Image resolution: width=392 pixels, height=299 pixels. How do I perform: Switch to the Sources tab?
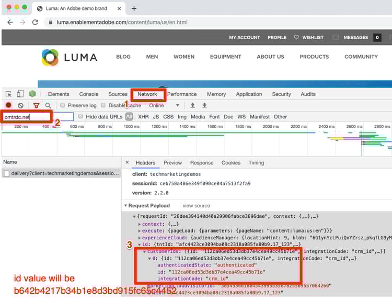(118, 94)
